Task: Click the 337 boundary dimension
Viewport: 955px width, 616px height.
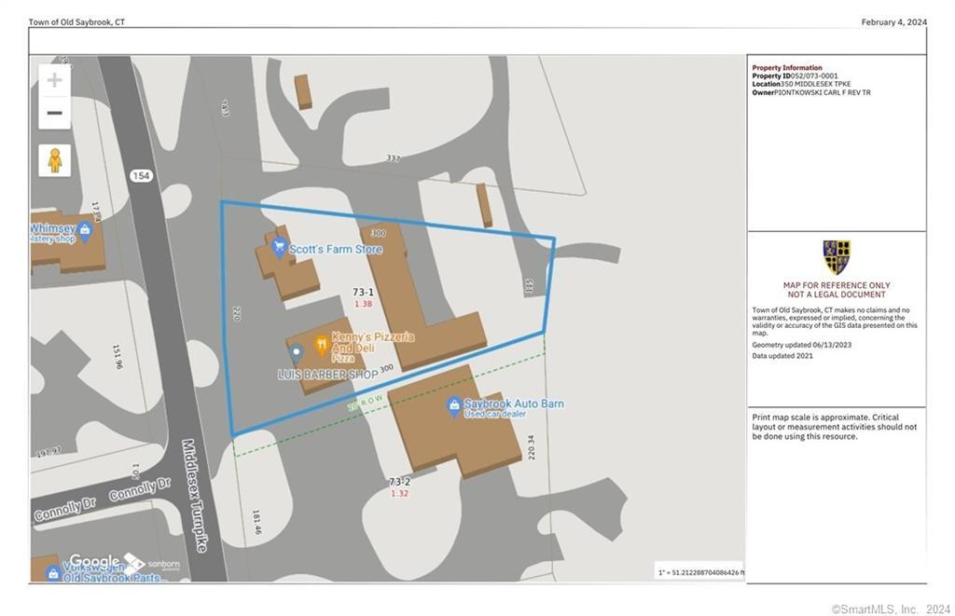Action: point(394,158)
